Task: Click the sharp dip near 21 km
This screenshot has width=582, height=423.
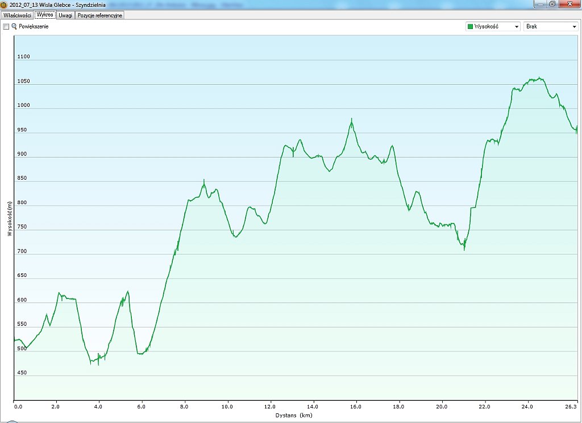Action: click(x=464, y=249)
